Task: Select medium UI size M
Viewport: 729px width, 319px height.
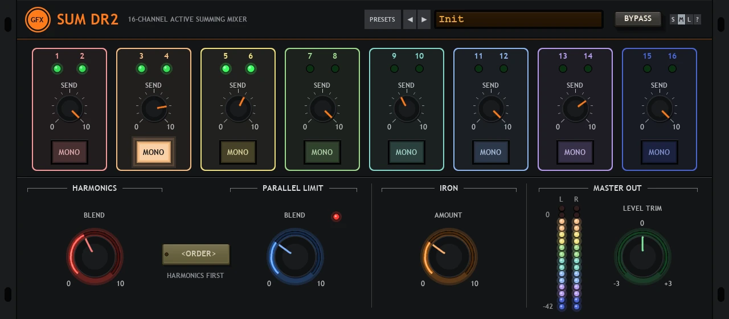Action: coord(681,19)
